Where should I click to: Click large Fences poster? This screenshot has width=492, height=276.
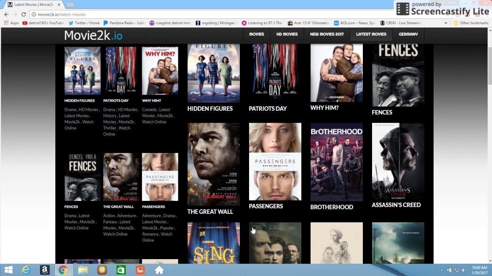[x=398, y=75]
